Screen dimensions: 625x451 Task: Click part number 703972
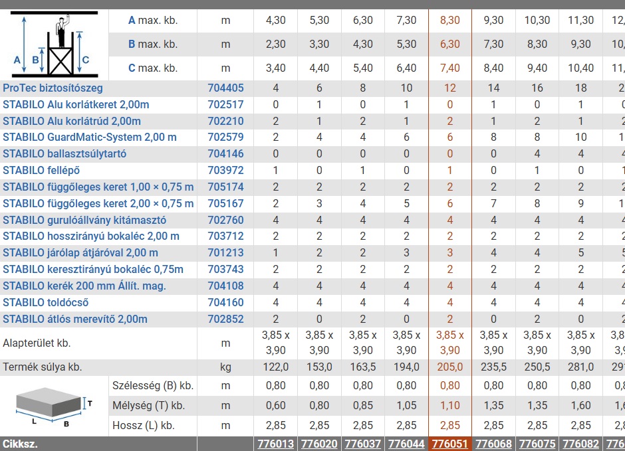pos(225,170)
